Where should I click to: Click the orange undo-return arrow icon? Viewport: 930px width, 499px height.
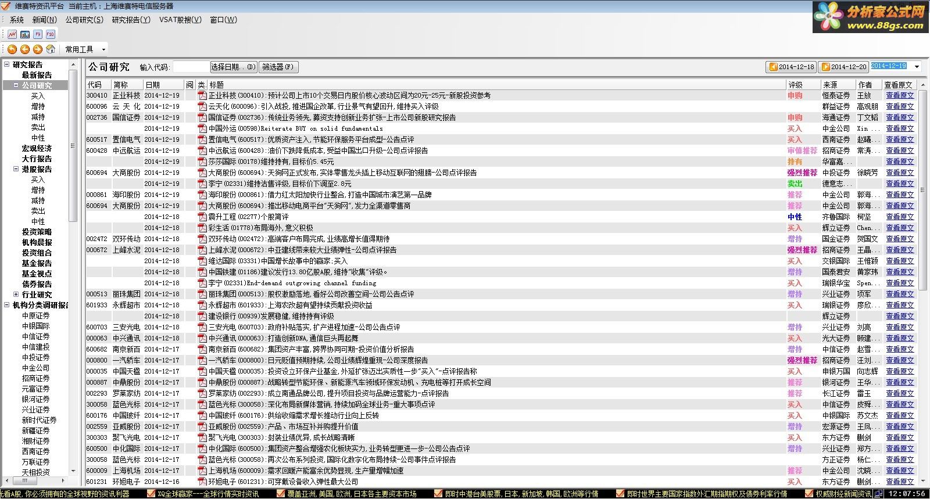(x=12, y=49)
